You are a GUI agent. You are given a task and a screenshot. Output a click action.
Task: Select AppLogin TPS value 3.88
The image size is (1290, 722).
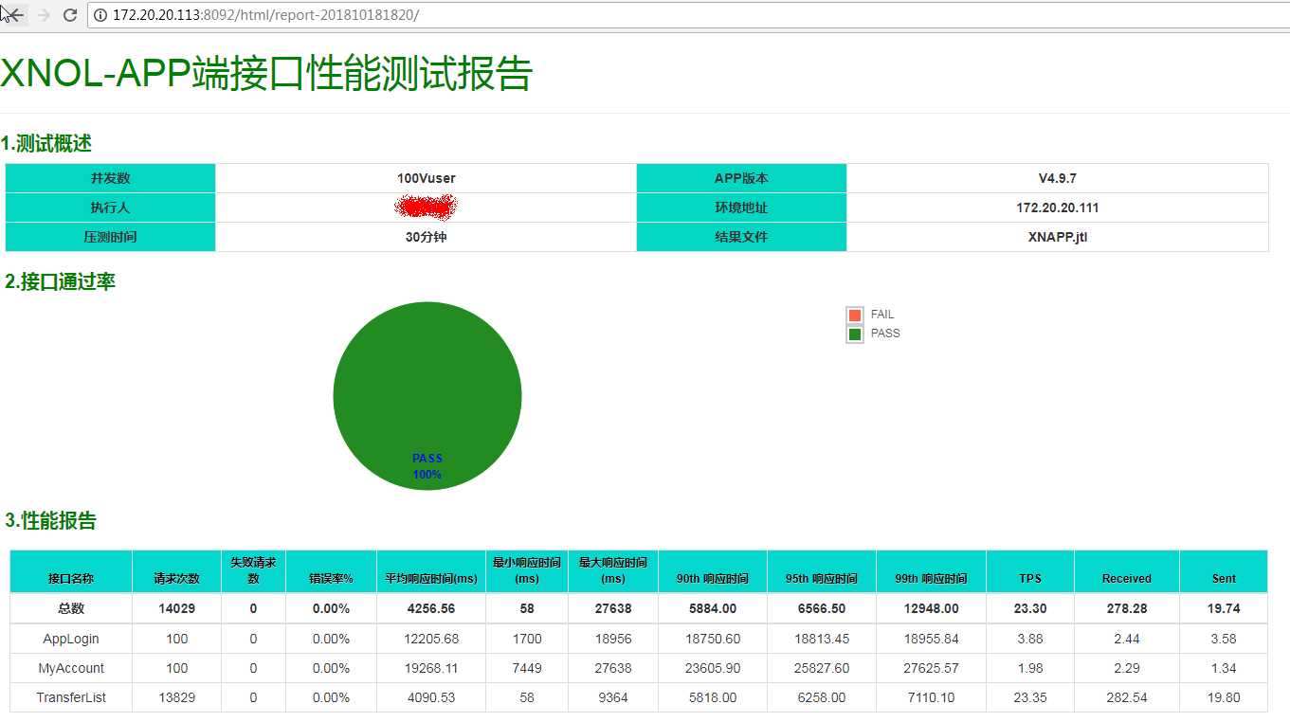click(x=1030, y=639)
